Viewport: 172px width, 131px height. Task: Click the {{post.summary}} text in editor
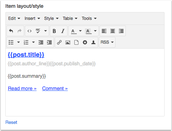coord(27,76)
